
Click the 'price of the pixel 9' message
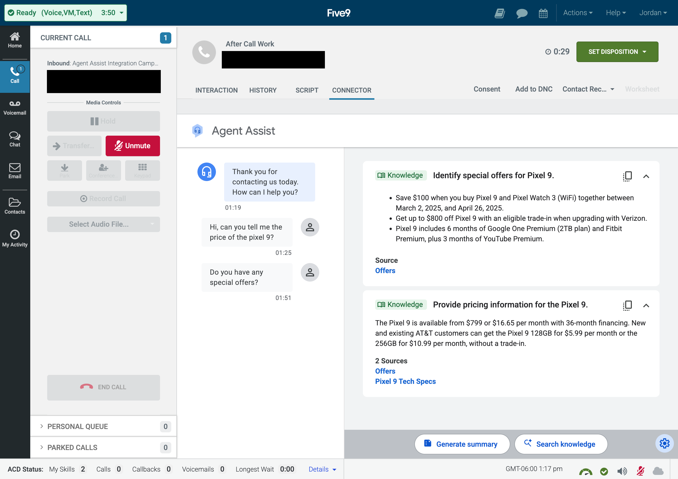point(247,232)
